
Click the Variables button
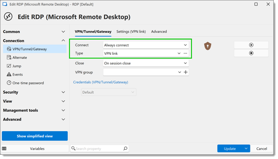point(37,149)
